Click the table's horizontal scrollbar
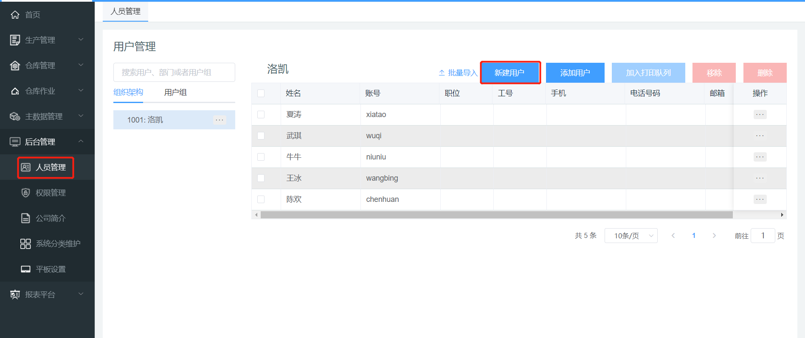The width and height of the screenshot is (805, 338). pyautogui.click(x=496, y=215)
